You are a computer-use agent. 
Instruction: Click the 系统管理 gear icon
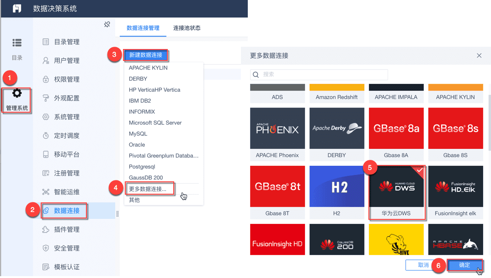(x=46, y=117)
